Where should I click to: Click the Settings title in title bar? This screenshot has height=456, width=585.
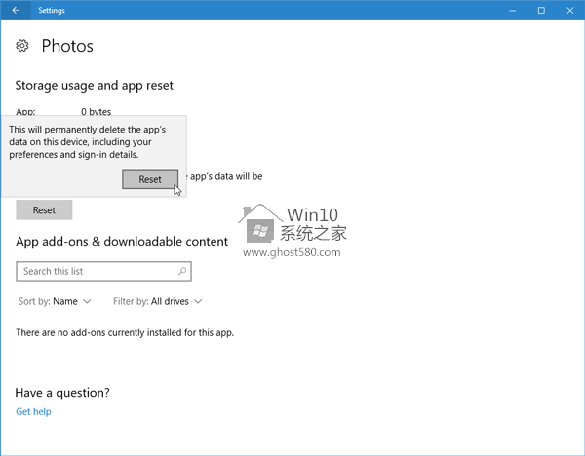[x=52, y=11]
